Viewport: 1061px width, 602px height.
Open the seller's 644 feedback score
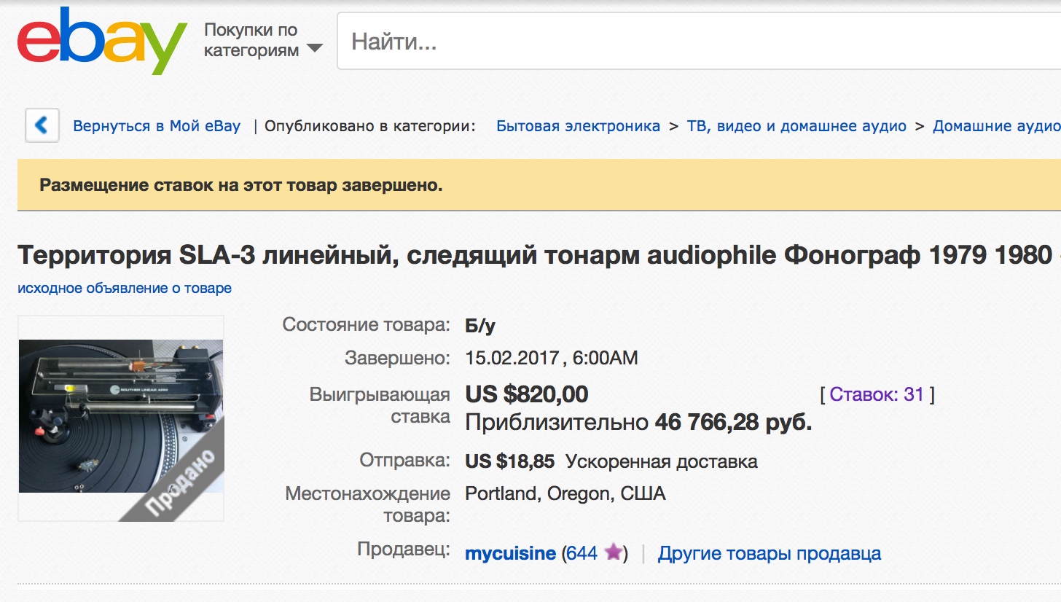click(x=582, y=553)
